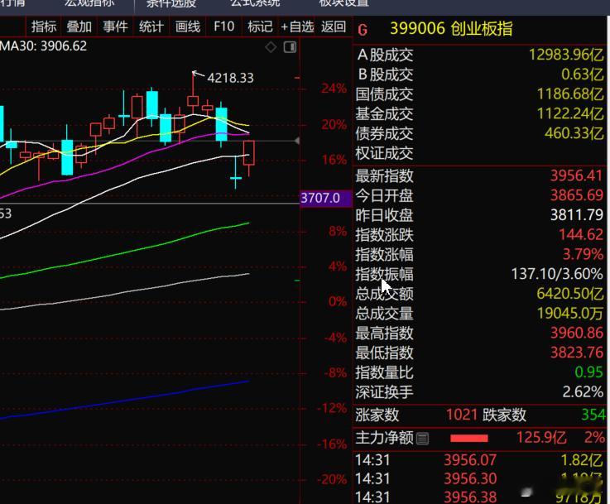
Task: Open F10 company info
Action: tap(223, 26)
